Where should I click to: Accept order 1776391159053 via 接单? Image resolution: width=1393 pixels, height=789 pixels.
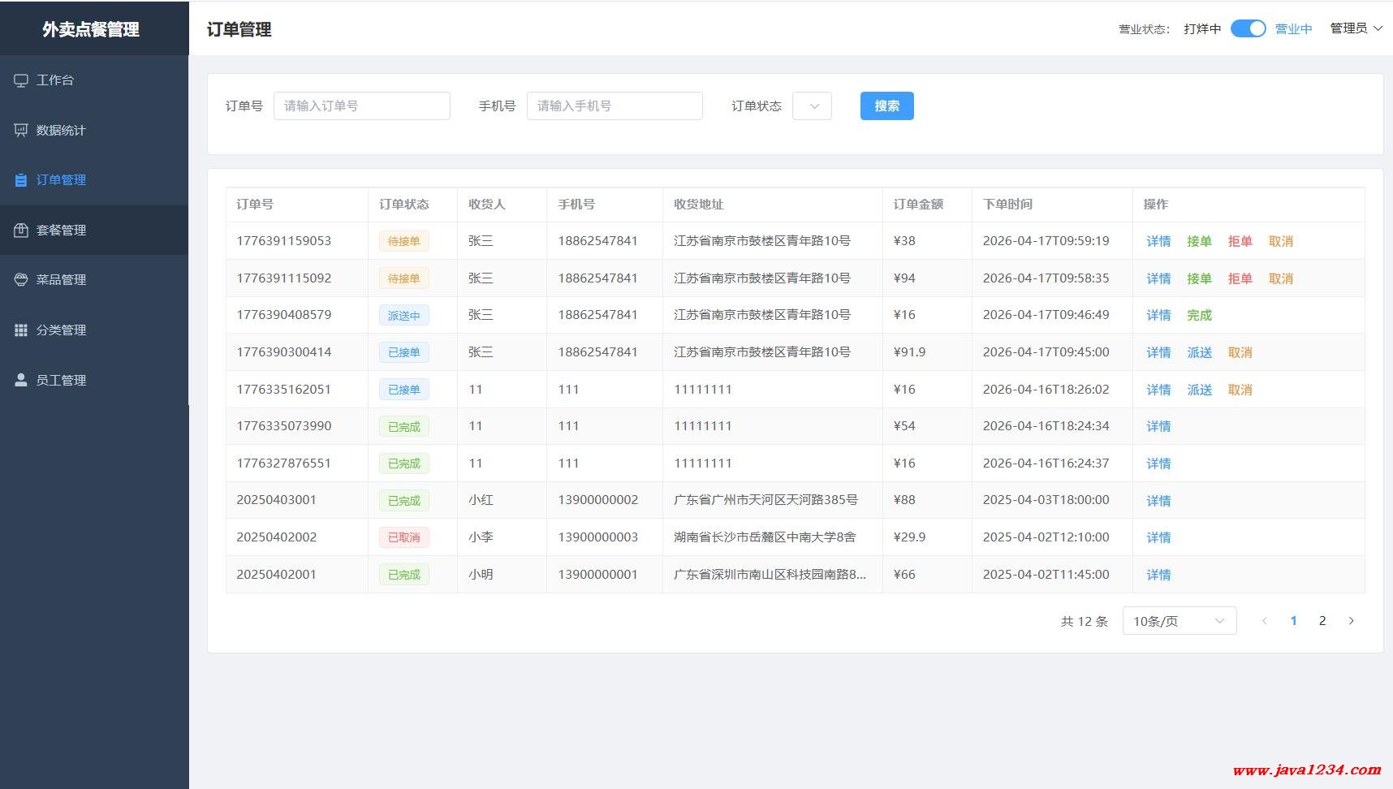[x=1199, y=241]
